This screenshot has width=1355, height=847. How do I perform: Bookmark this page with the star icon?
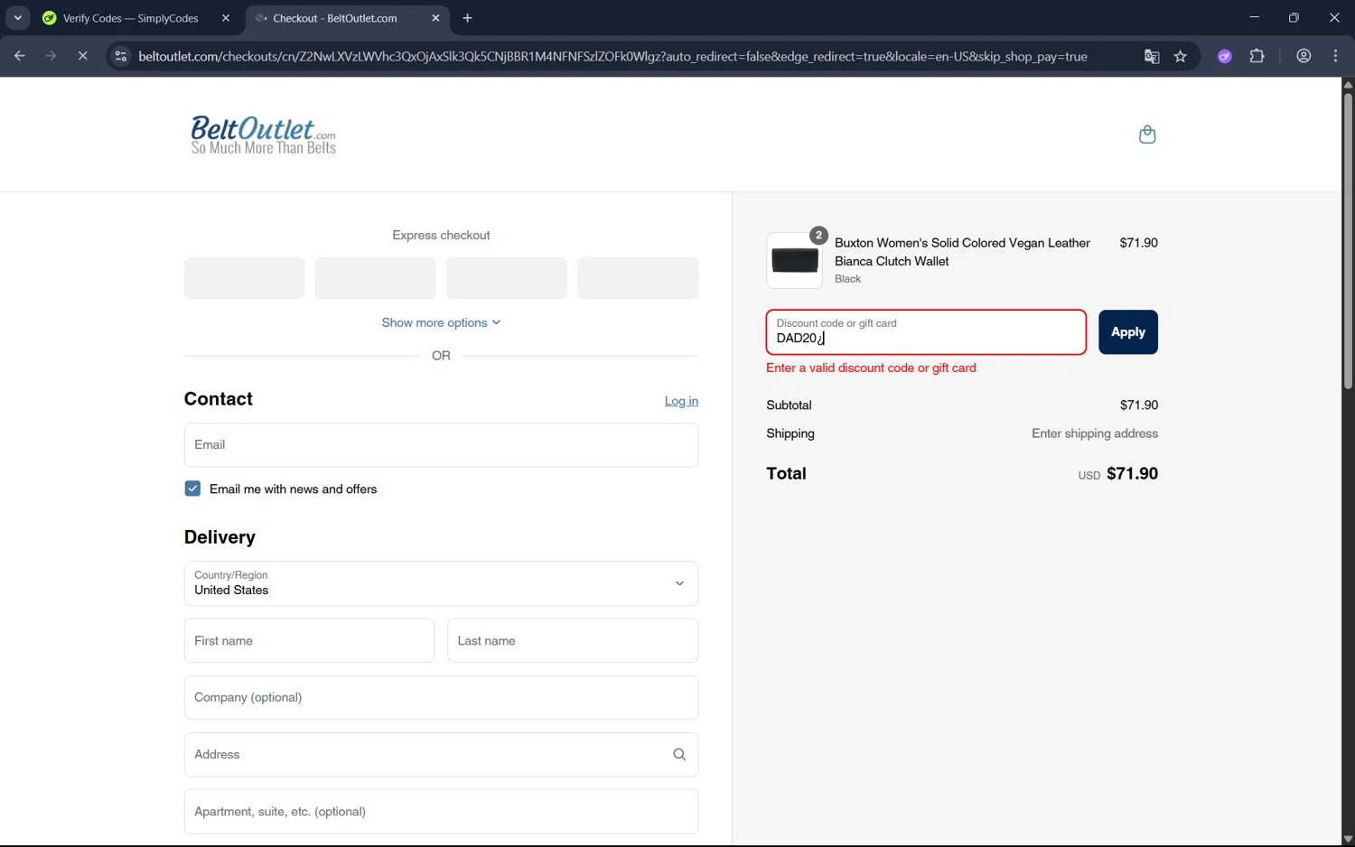(1181, 56)
